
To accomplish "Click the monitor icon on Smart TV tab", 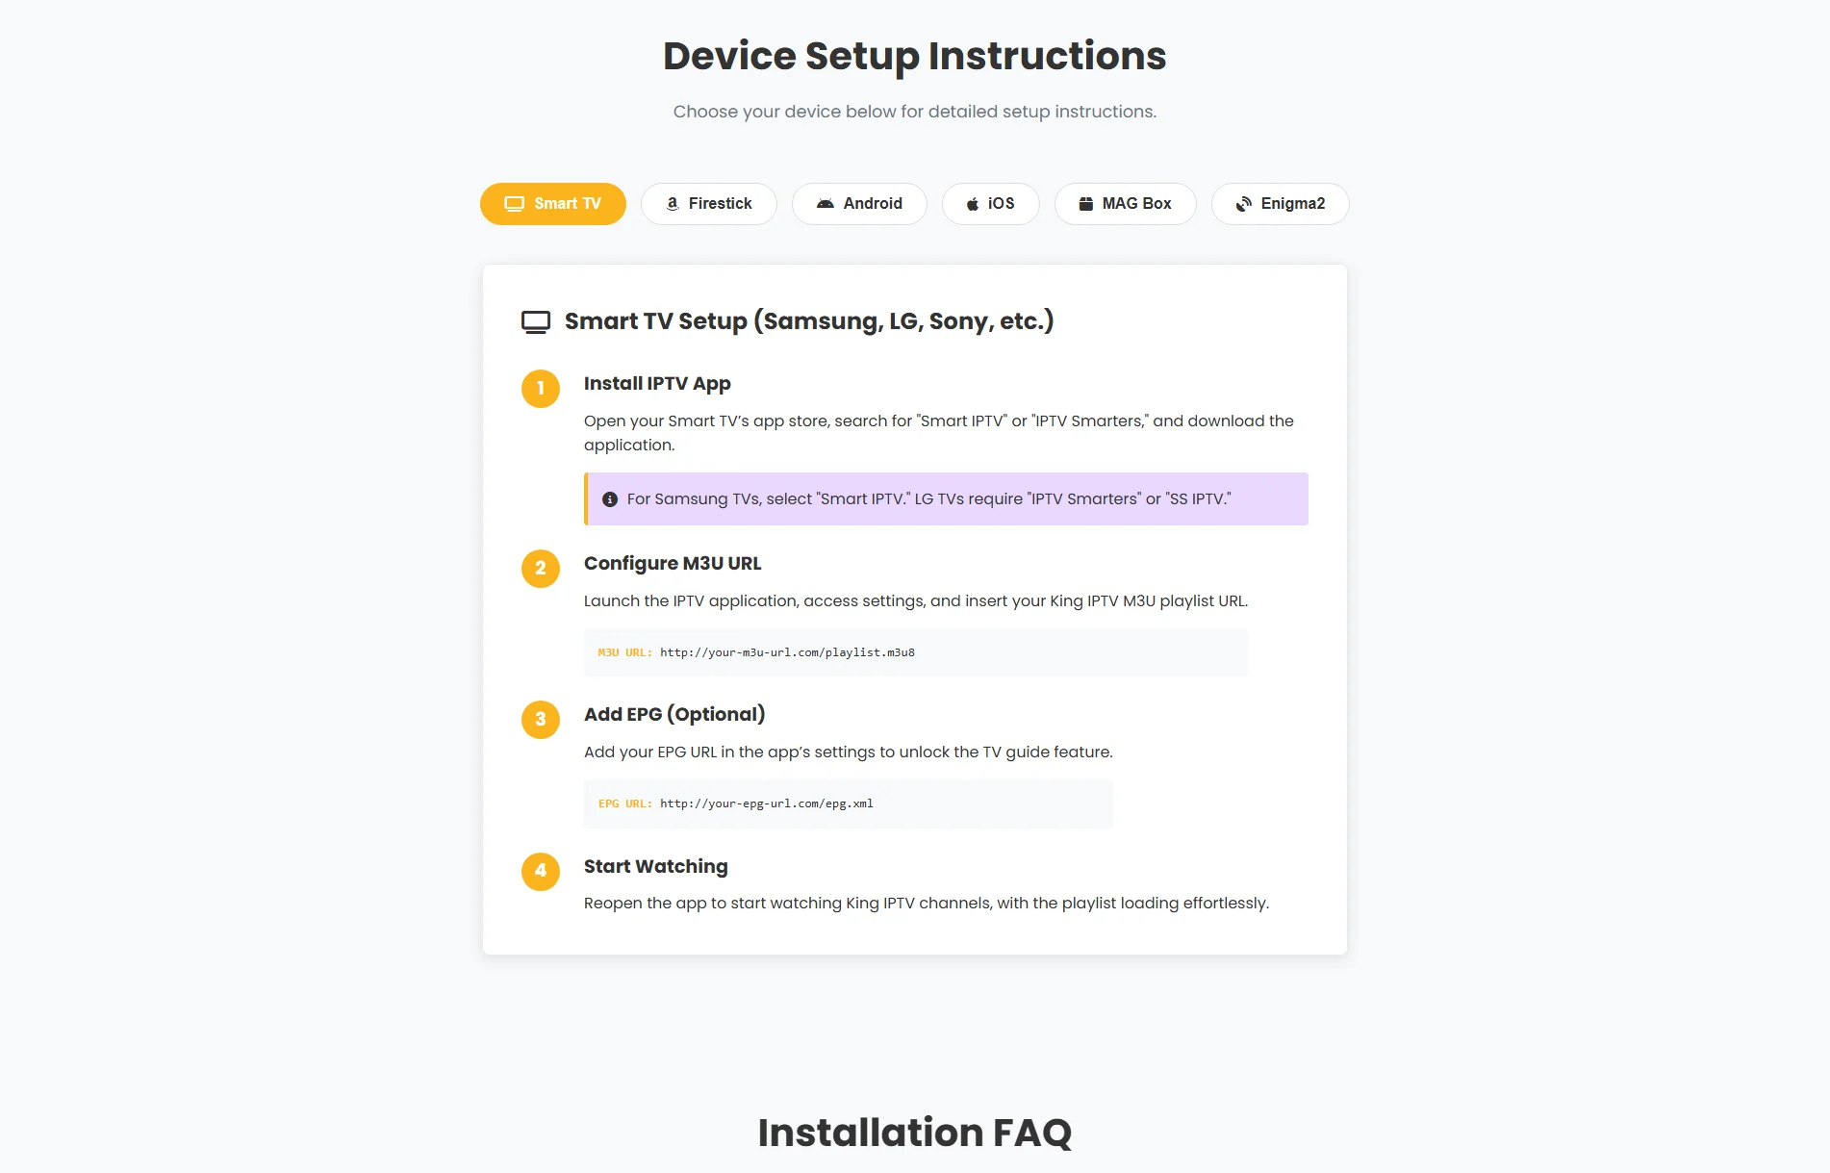I will click(515, 203).
